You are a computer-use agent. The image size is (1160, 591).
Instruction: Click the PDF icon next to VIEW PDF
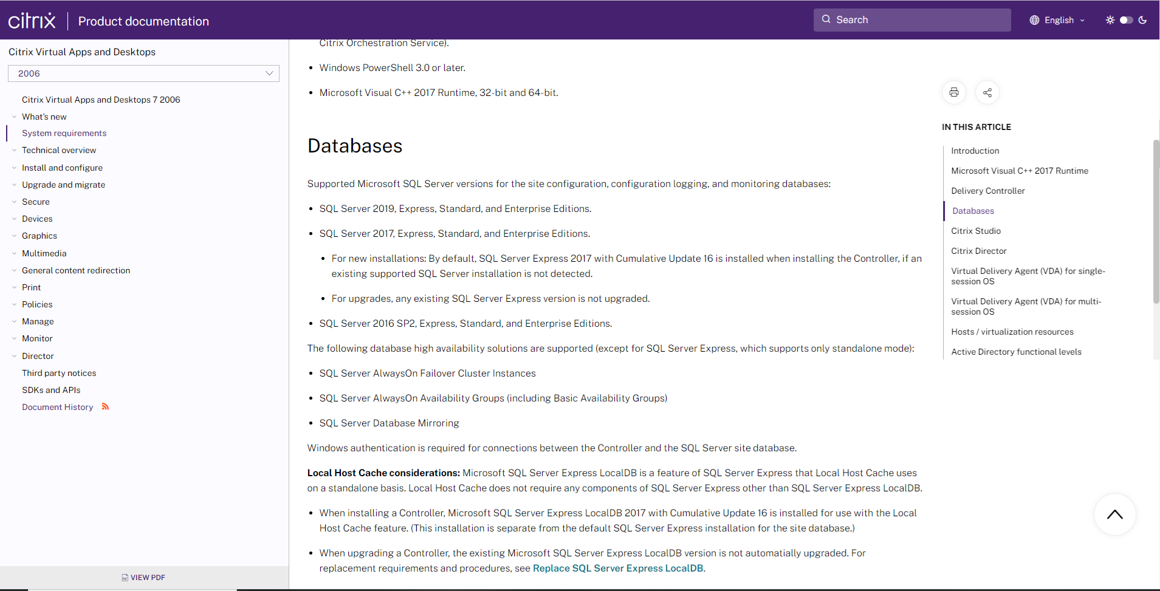coord(125,578)
